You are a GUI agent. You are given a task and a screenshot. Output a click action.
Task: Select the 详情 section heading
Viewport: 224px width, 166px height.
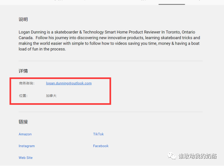(23, 71)
